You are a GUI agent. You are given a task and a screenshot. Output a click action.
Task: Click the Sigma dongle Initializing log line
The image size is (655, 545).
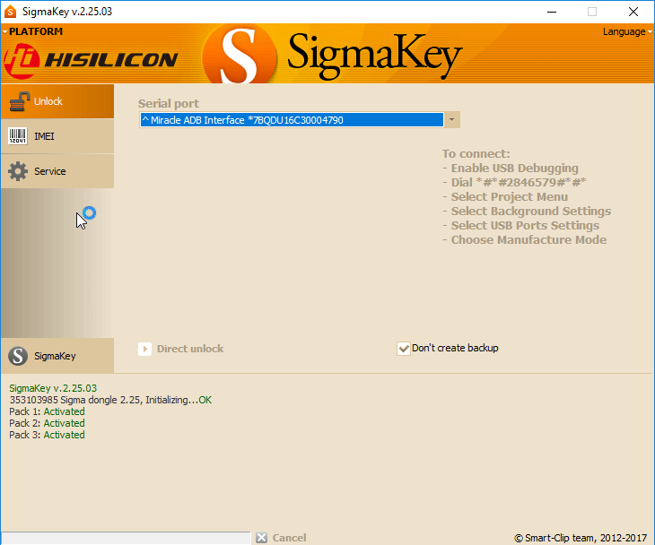(110, 400)
